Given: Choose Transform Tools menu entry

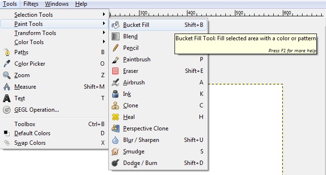Looking at the screenshot, I should (55, 33).
